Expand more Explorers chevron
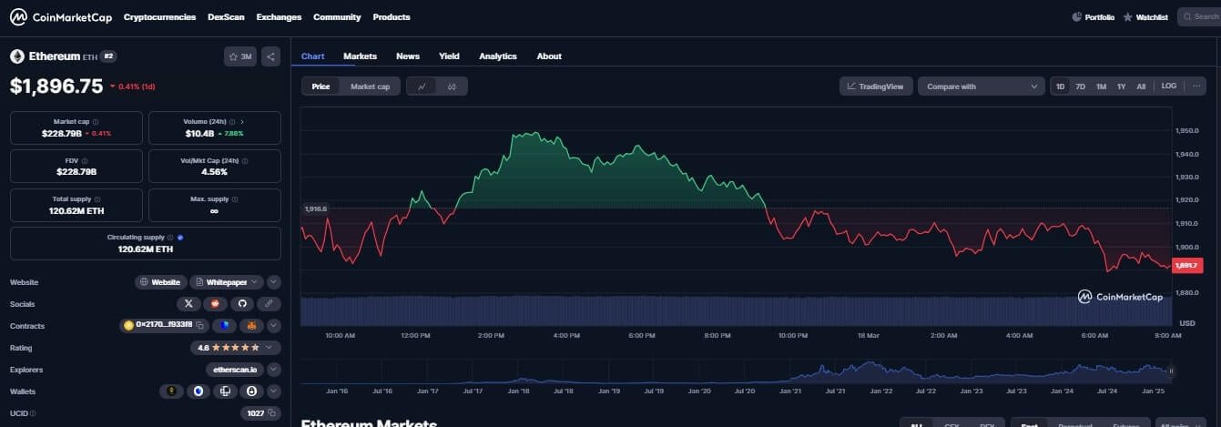Screen dimensions: 1221x427 (274, 370)
